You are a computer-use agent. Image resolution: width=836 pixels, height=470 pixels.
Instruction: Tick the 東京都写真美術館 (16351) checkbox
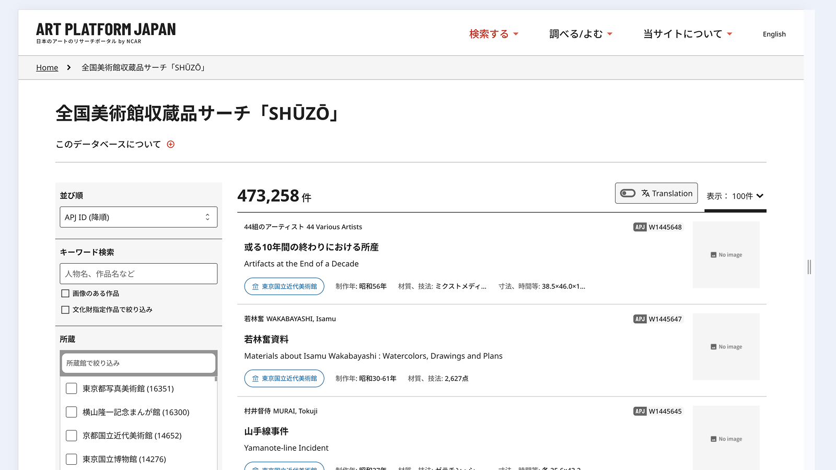pos(72,389)
